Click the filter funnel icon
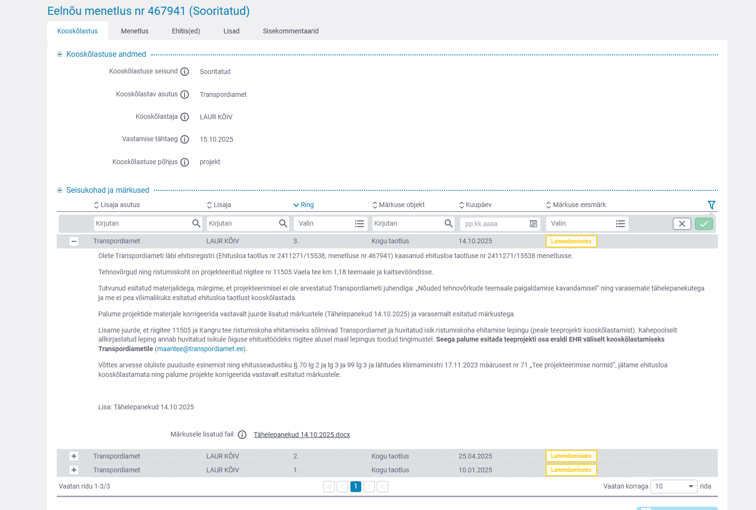This screenshot has height=510, width=756. (x=711, y=205)
